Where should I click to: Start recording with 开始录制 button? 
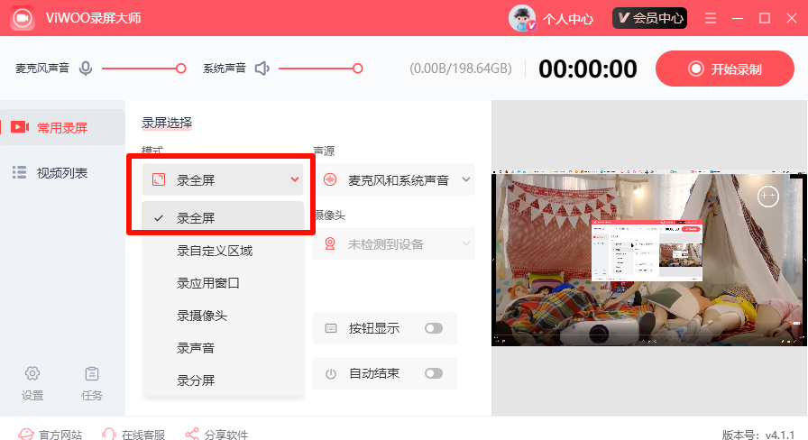tap(724, 69)
